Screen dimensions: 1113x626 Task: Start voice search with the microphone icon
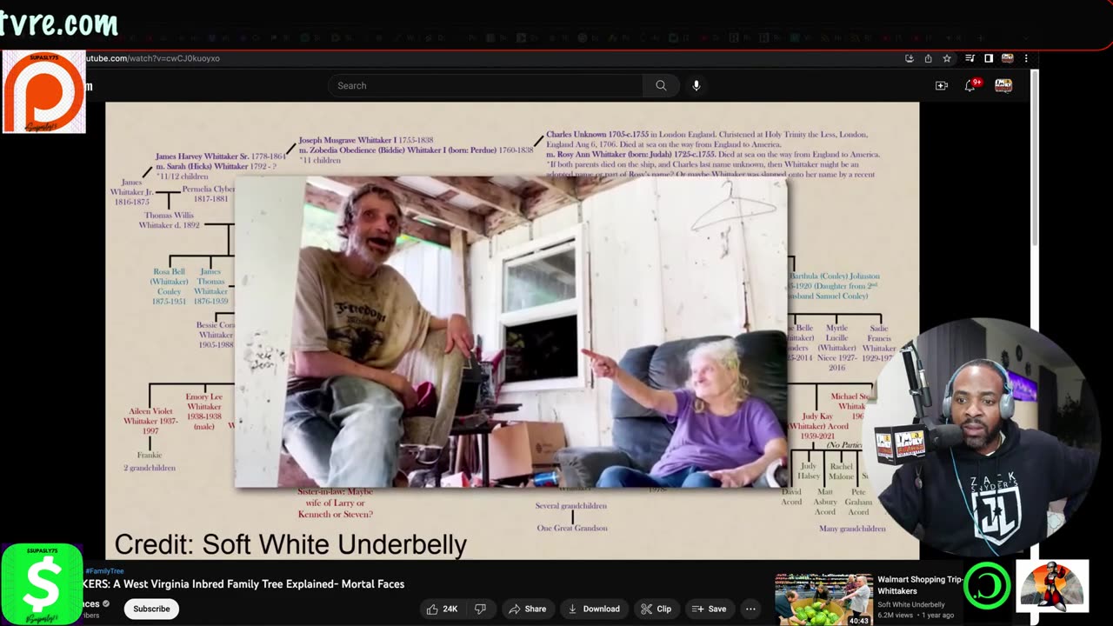[696, 85]
